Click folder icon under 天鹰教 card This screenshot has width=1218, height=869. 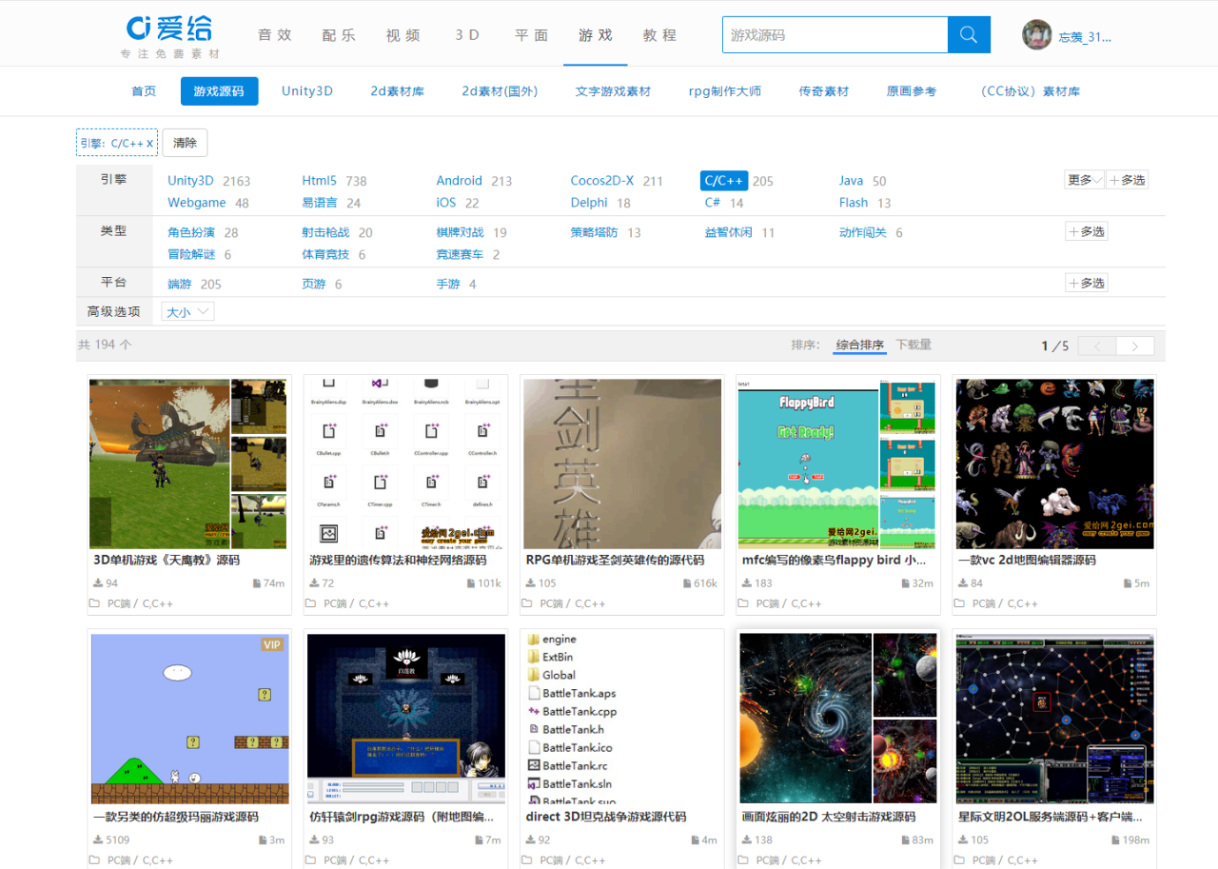(x=95, y=603)
